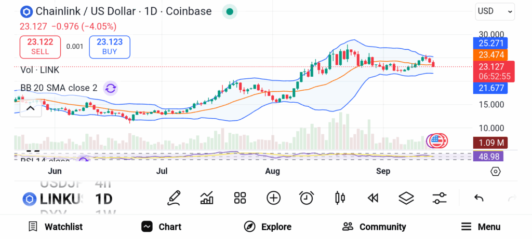Open the Community tab
The image size is (532, 239).
click(374, 227)
